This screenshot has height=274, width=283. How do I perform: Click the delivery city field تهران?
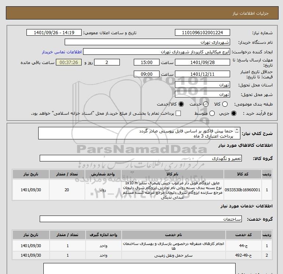click(x=202, y=94)
